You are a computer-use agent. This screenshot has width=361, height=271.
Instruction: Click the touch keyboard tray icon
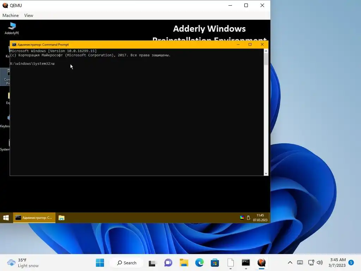[300, 263]
